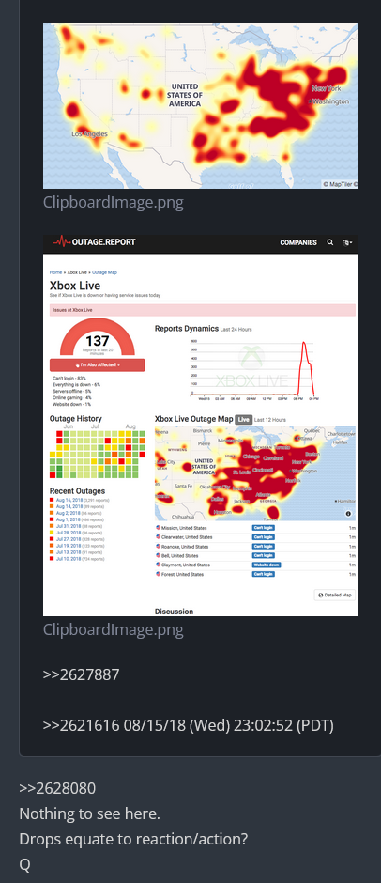
Task: Open the US outage heatmap image thumbnail
Action: [x=200, y=106]
